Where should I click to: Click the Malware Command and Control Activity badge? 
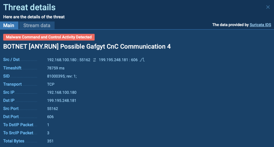49,37
